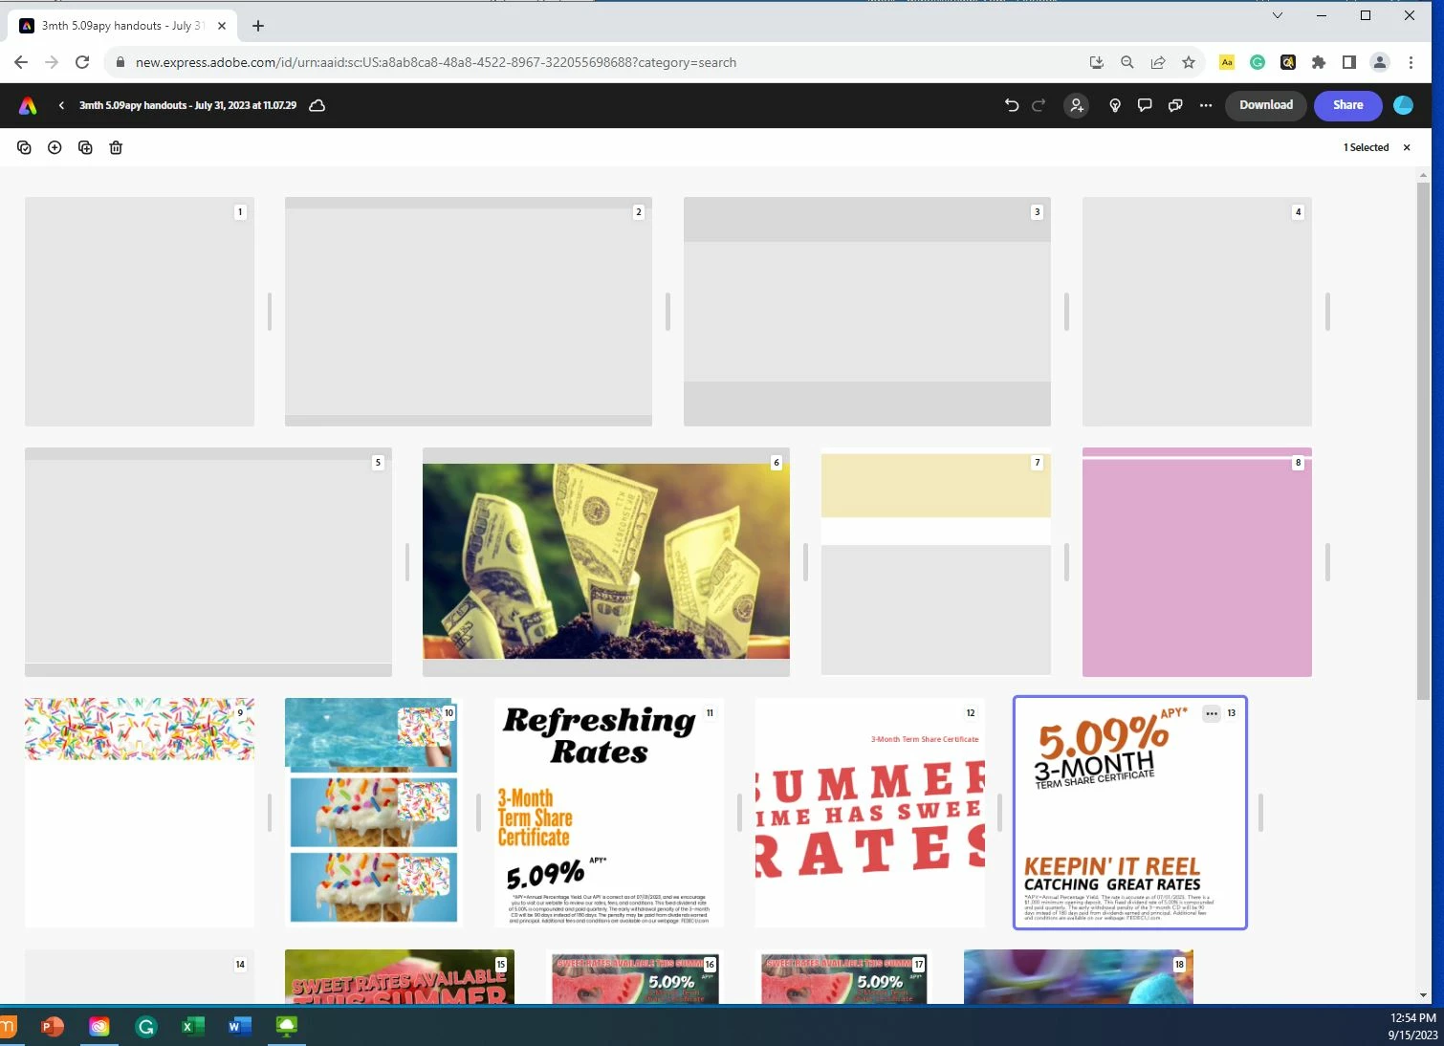The height and width of the screenshot is (1046, 1444).
Task: Open three-dot menu on page 13
Action: (x=1212, y=713)
